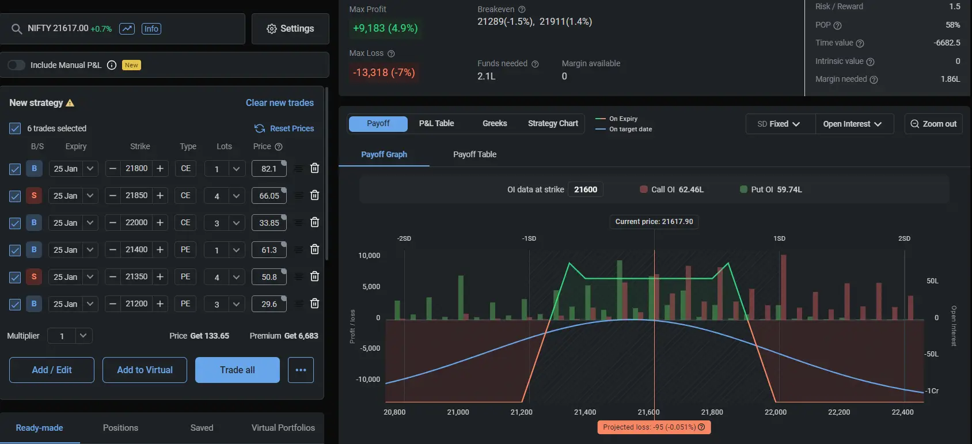Click drag handle icon on 21800 CE row
This screenshot has height=444, width=972.
299,169
